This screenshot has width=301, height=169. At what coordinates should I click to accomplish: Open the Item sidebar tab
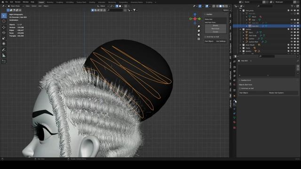(230, 15)
